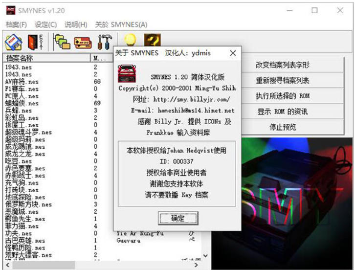Select 超级玛莉.nes in file list
355x270 pixels.
pyautogui.click(x=25, y=139)
